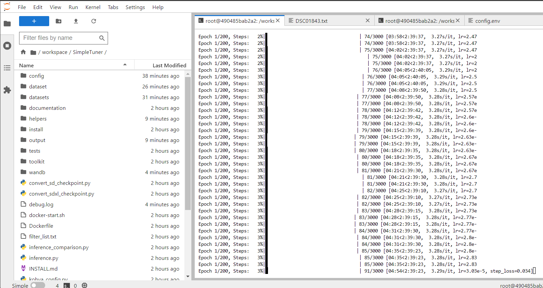Open the Table of Contents panel

click(7, 68)
